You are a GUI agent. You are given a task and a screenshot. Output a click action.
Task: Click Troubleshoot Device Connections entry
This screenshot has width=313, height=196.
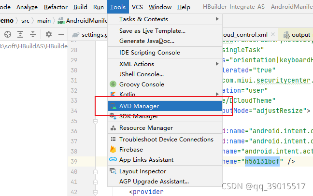point(165,140)
